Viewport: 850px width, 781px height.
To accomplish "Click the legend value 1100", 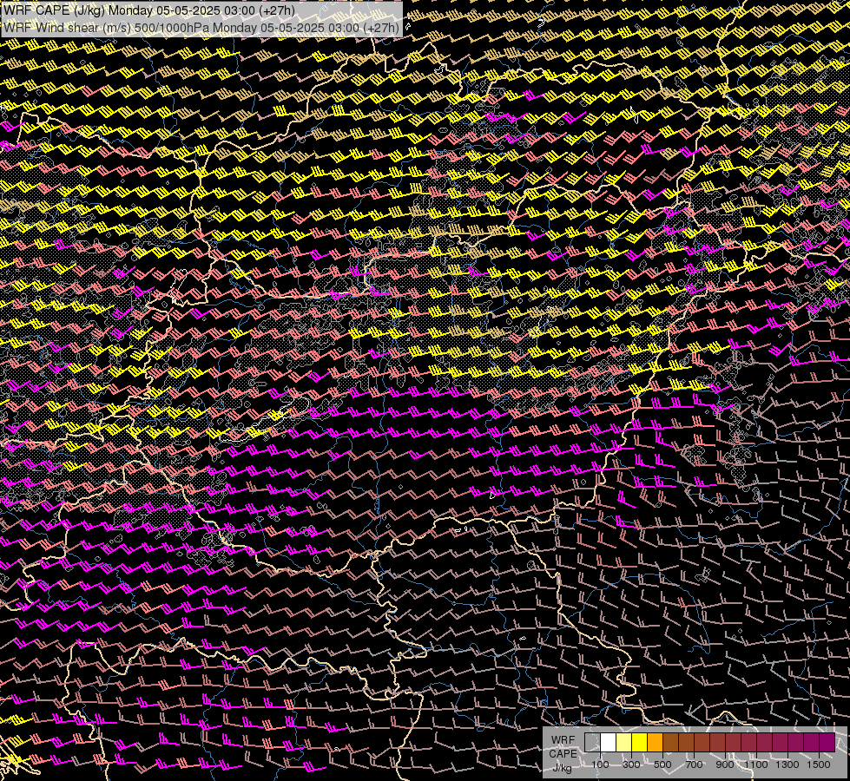I will click(x=755, y=765).
